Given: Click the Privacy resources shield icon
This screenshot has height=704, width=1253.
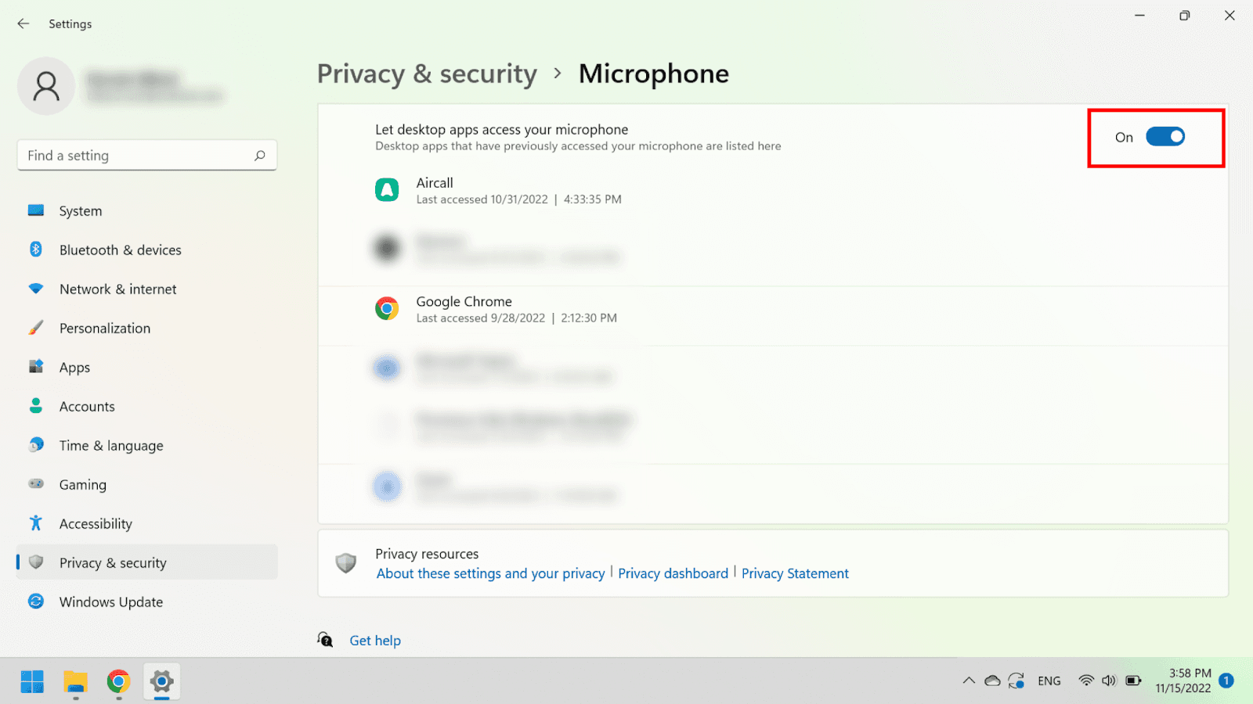Looking at the screenshot, I should [345, 562].
